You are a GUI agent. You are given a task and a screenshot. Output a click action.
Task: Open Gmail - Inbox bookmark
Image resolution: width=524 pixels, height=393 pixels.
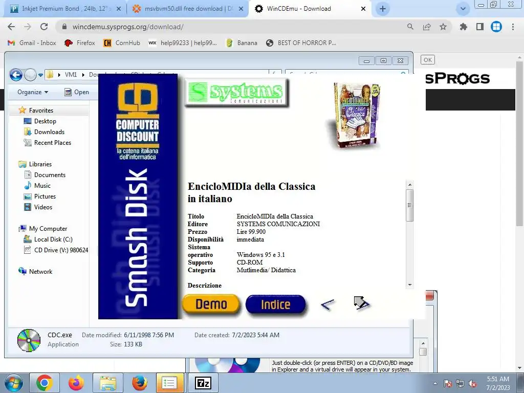[32, 43]
